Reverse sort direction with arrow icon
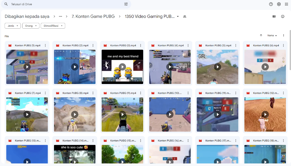The image size is (291, 166). point(261,35)
